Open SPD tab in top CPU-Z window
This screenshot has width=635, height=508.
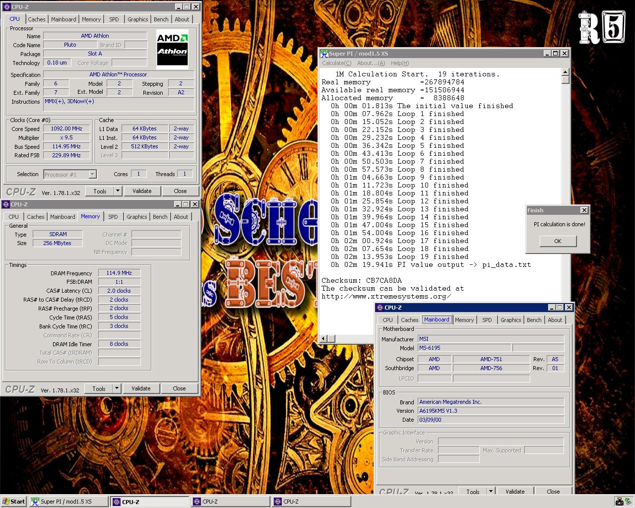pos(114,19)
